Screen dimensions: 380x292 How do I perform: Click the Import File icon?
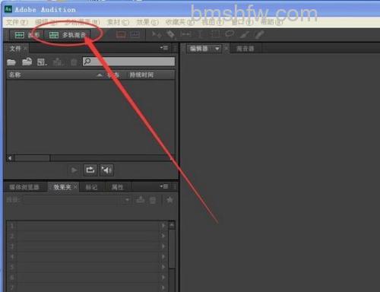point(27,62)
